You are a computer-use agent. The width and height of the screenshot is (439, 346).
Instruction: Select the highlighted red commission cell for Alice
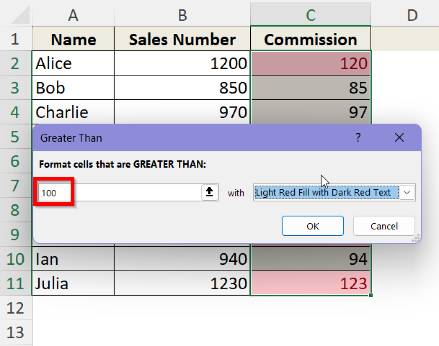(310, 63)
